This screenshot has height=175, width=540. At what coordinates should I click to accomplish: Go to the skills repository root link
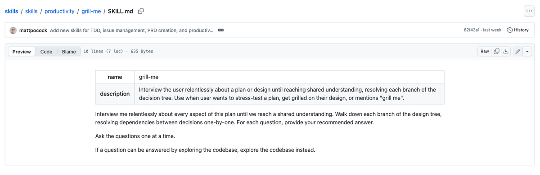point(12,11)
